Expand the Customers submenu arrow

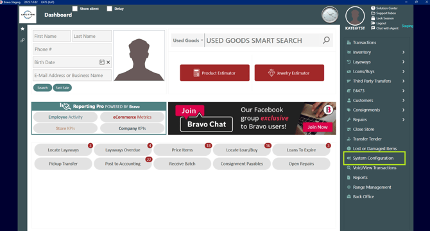coord(404,100)
